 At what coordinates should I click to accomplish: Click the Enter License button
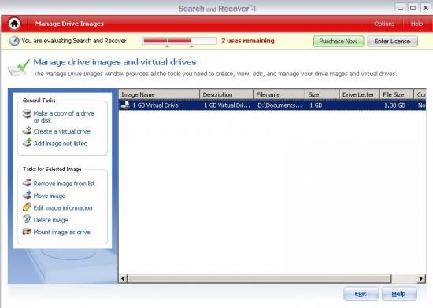click(392, 42)
